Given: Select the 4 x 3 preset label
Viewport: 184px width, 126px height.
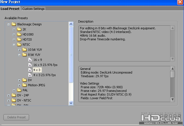Looking at the screenshot, I should pyautogui.click(x=37, y=70).
